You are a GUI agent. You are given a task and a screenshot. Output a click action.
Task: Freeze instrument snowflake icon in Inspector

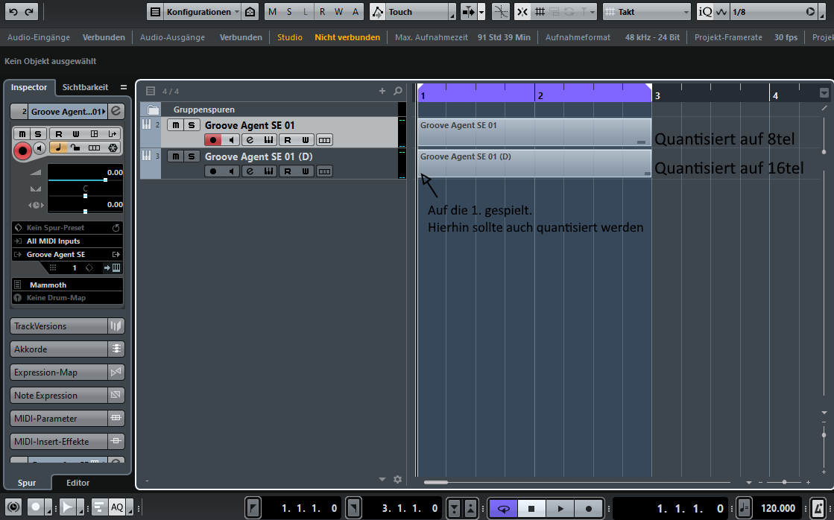(x=113, y=148)
